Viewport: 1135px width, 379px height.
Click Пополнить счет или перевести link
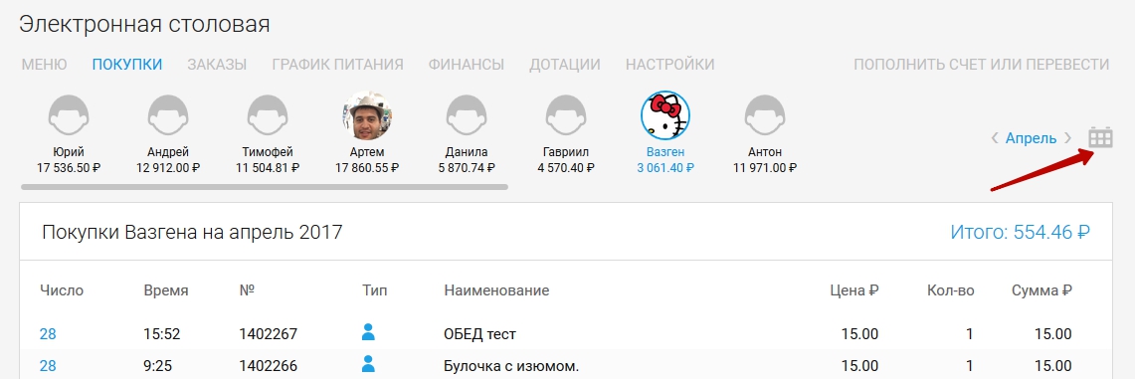[982, 65]
